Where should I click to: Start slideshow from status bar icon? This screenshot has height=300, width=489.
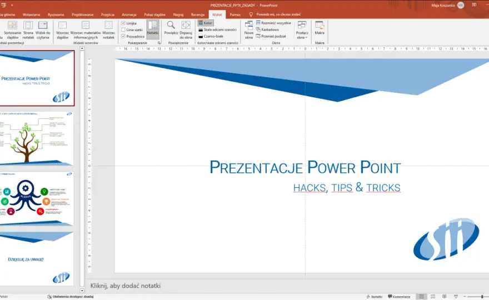(456, 297)
